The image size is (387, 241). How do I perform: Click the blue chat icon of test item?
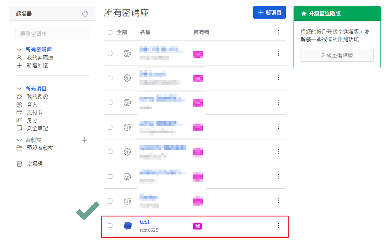tap(128, 226)
